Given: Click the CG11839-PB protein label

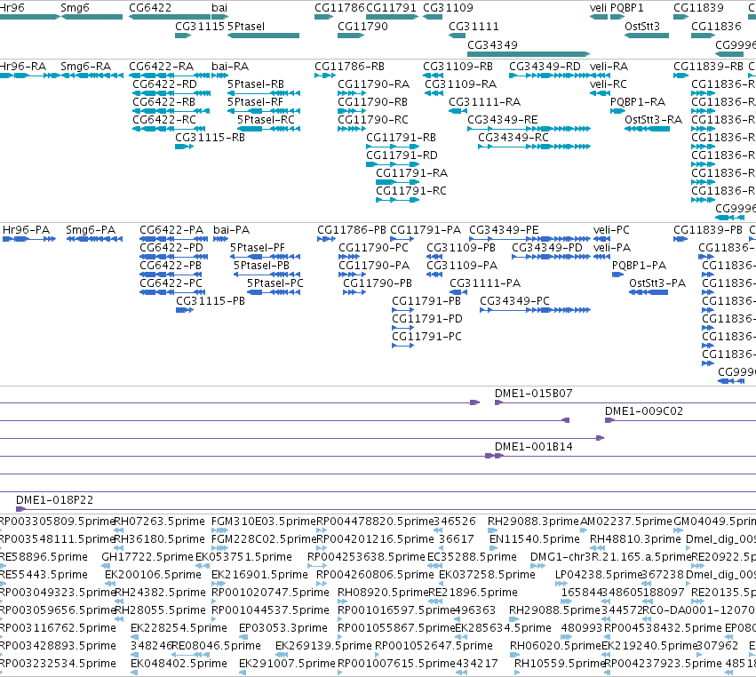Looking at the screenshot, I should point(708,230).
